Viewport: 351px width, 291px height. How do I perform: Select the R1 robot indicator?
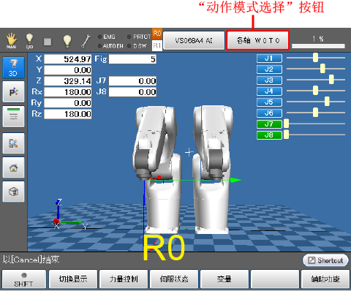(x=157, y=45)
